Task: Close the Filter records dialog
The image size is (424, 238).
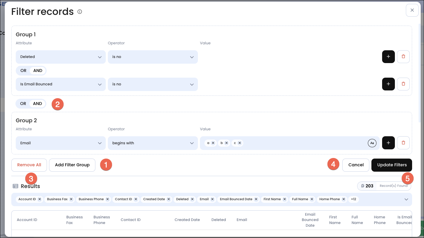Action: [412, 10]
